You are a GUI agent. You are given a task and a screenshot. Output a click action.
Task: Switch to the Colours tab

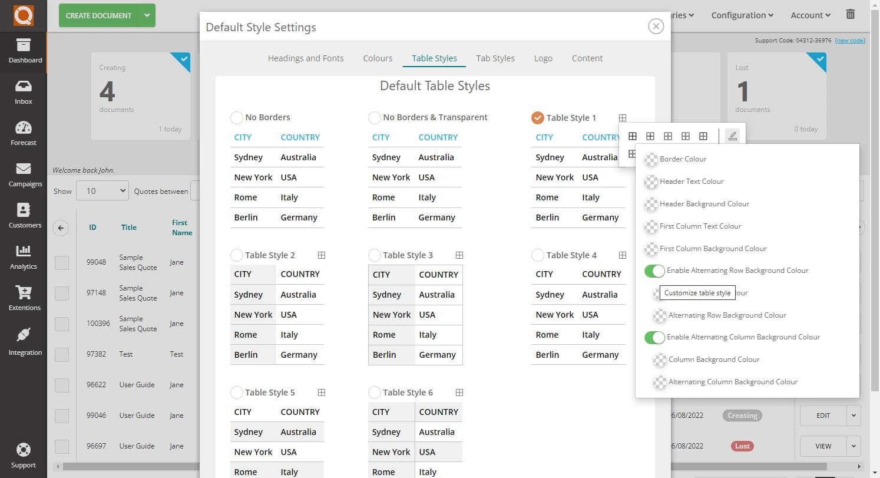pos(378,58)
